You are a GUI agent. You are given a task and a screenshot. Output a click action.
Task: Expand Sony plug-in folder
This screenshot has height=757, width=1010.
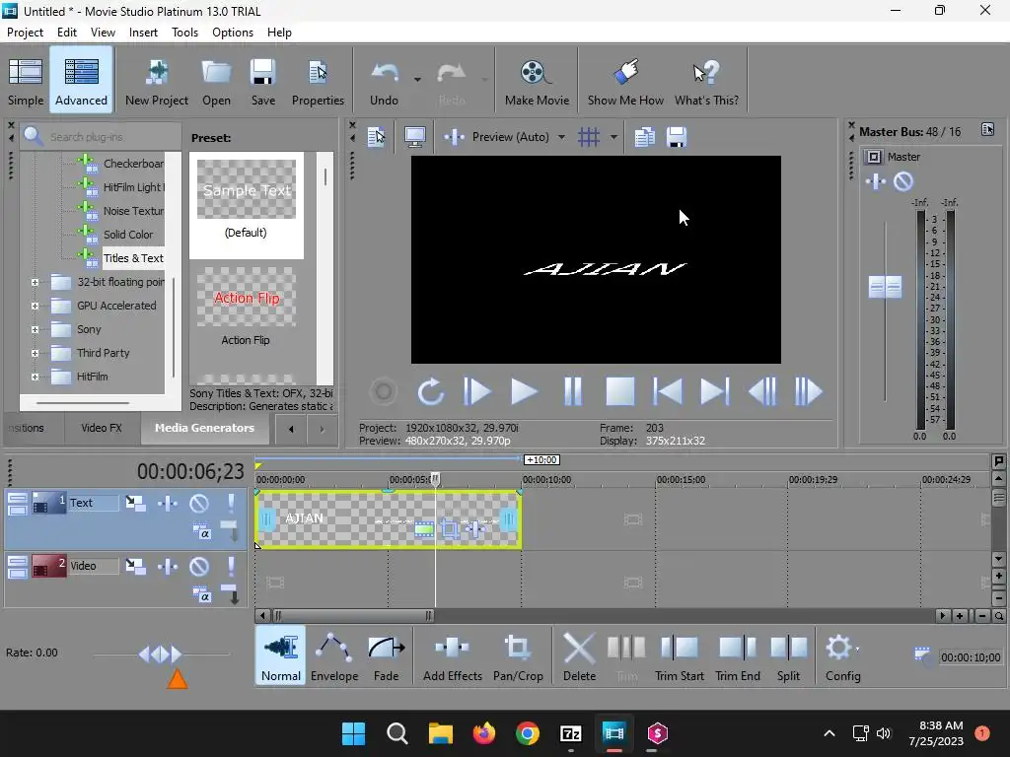pos(35,329)
